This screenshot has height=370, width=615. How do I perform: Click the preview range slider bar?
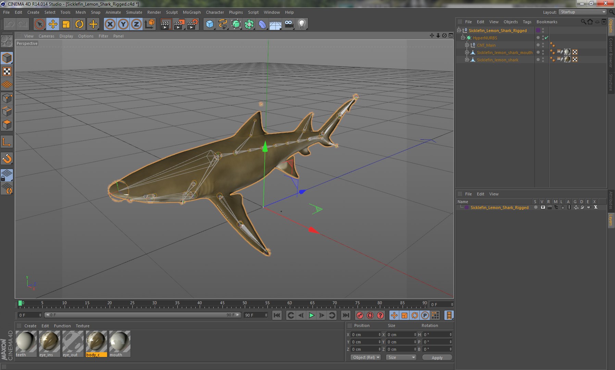click(x=143, y=315)
